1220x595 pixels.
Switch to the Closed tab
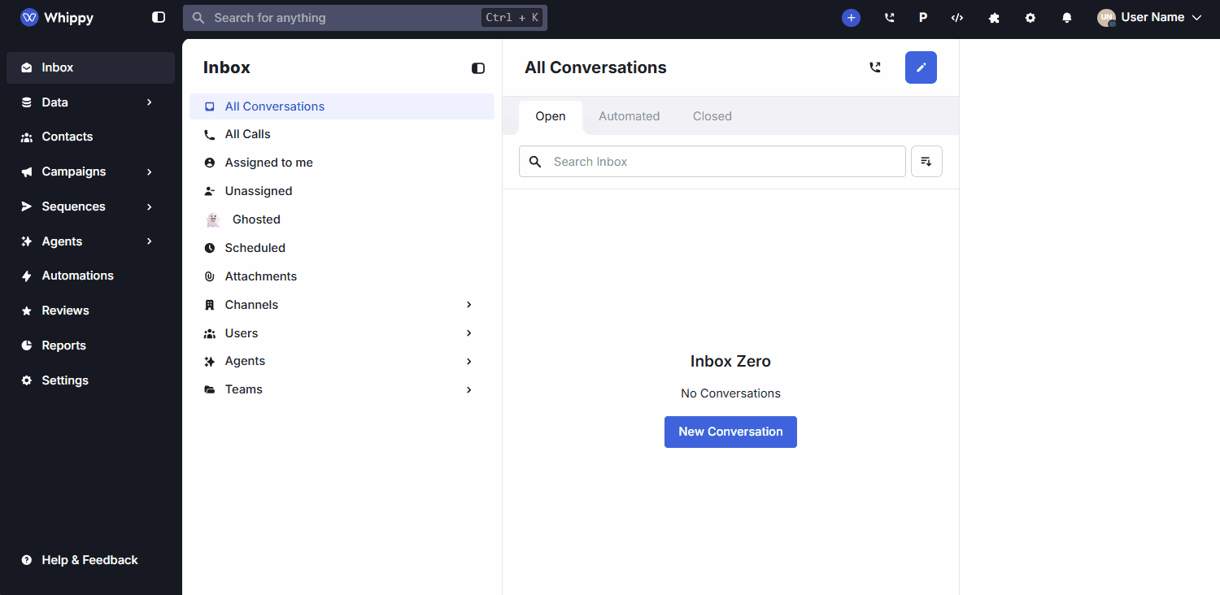tap(712, 116)
